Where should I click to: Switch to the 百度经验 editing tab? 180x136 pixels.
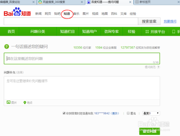coord(18,2)
